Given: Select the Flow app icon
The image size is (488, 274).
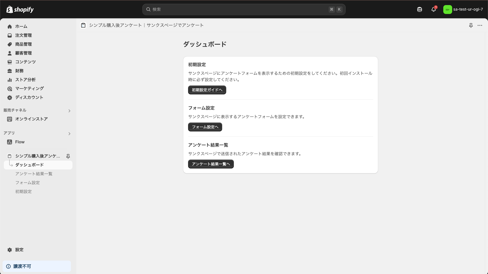Looking at the screenshot, I should 9,142.
